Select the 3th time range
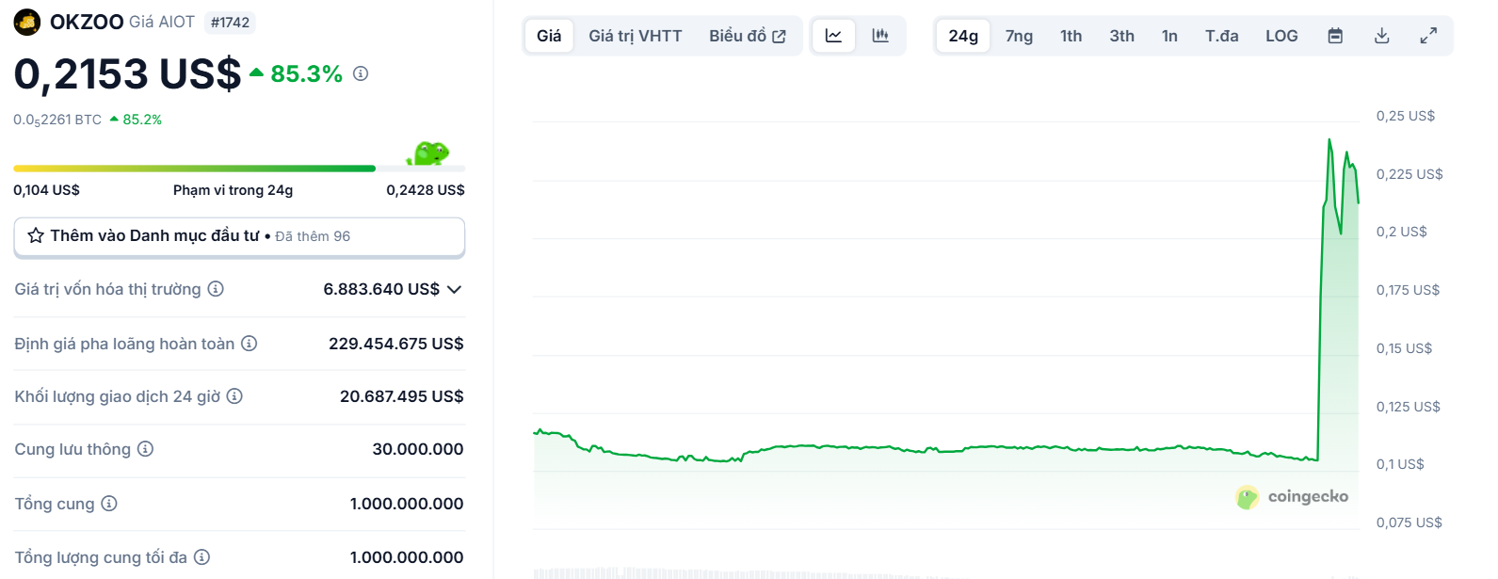Viewport: 1498px width, 579px height. (x=1121, y=36)
